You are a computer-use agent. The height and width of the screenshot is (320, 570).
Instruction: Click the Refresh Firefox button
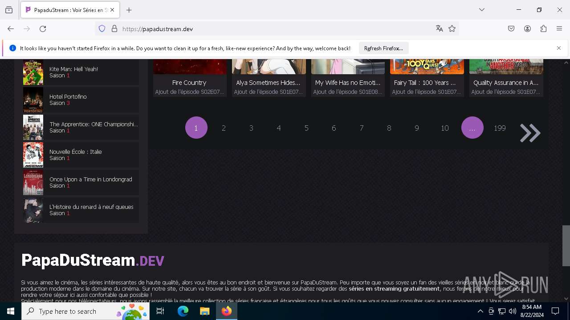383,48
